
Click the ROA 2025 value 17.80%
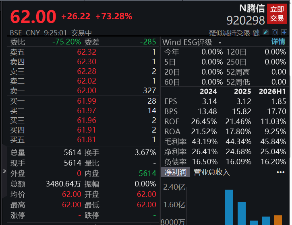coord(238,131)
